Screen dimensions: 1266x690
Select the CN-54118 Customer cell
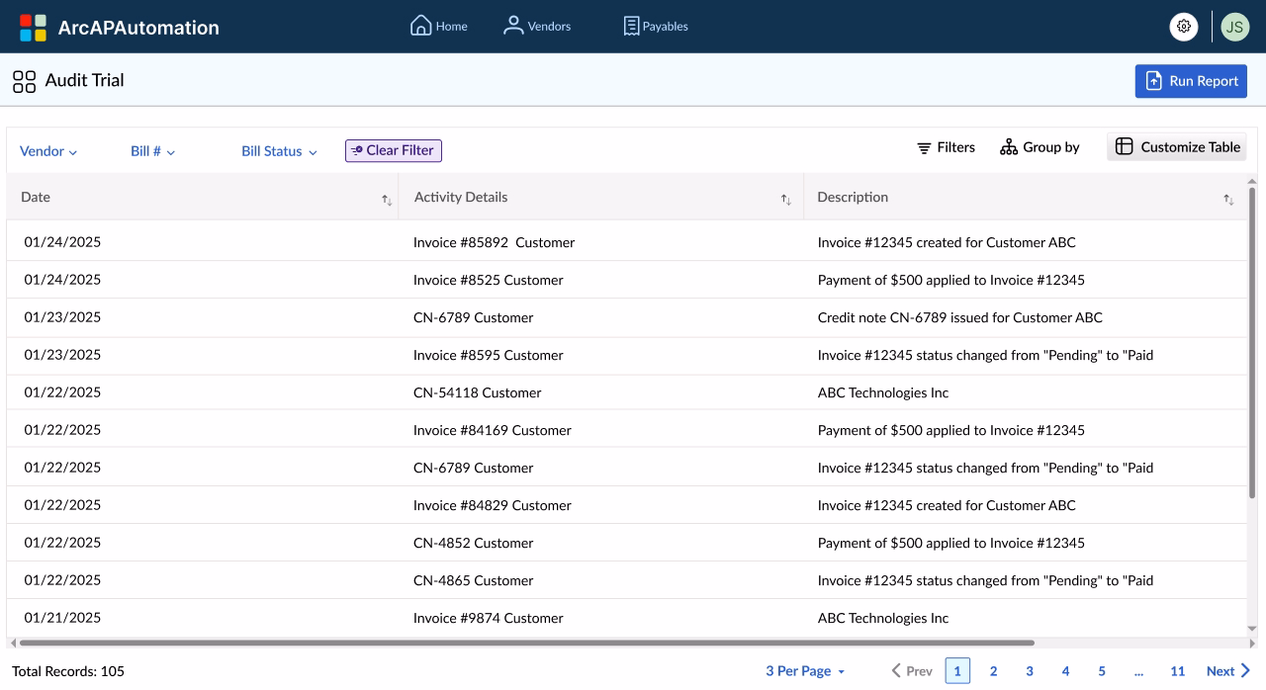(x=478, y=392)
